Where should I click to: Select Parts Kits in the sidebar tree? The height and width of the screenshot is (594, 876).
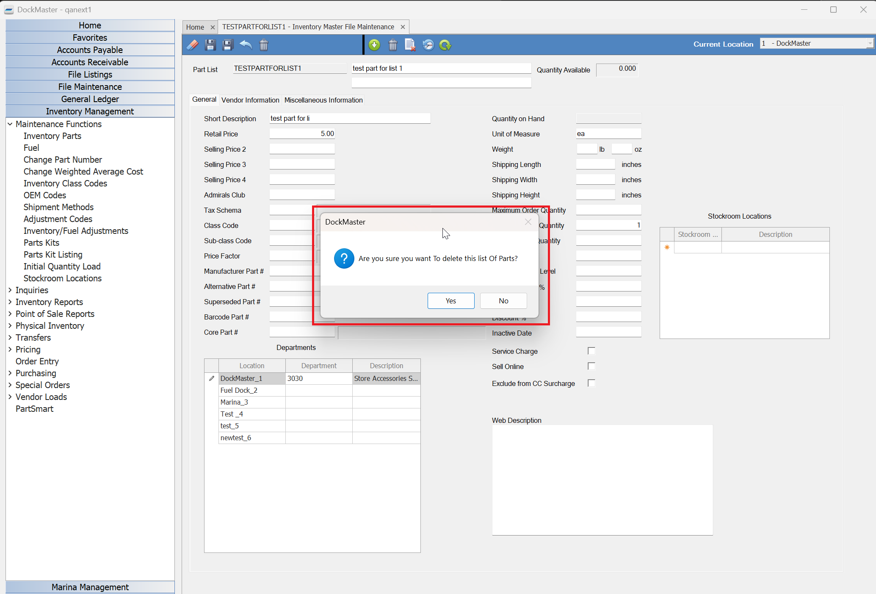[x=41, y=243]
